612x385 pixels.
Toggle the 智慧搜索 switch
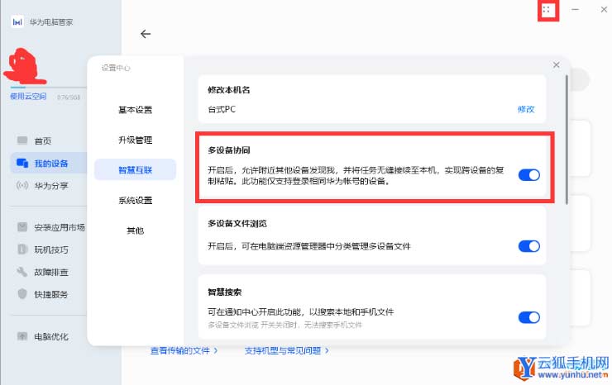(528, 317)
